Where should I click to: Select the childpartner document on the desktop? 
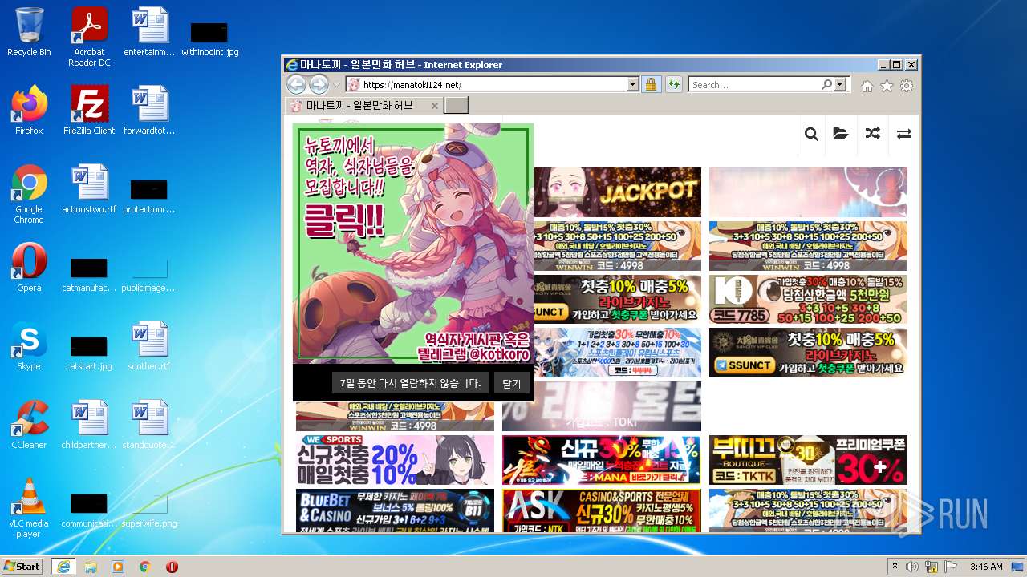click(x=89, y=425)
